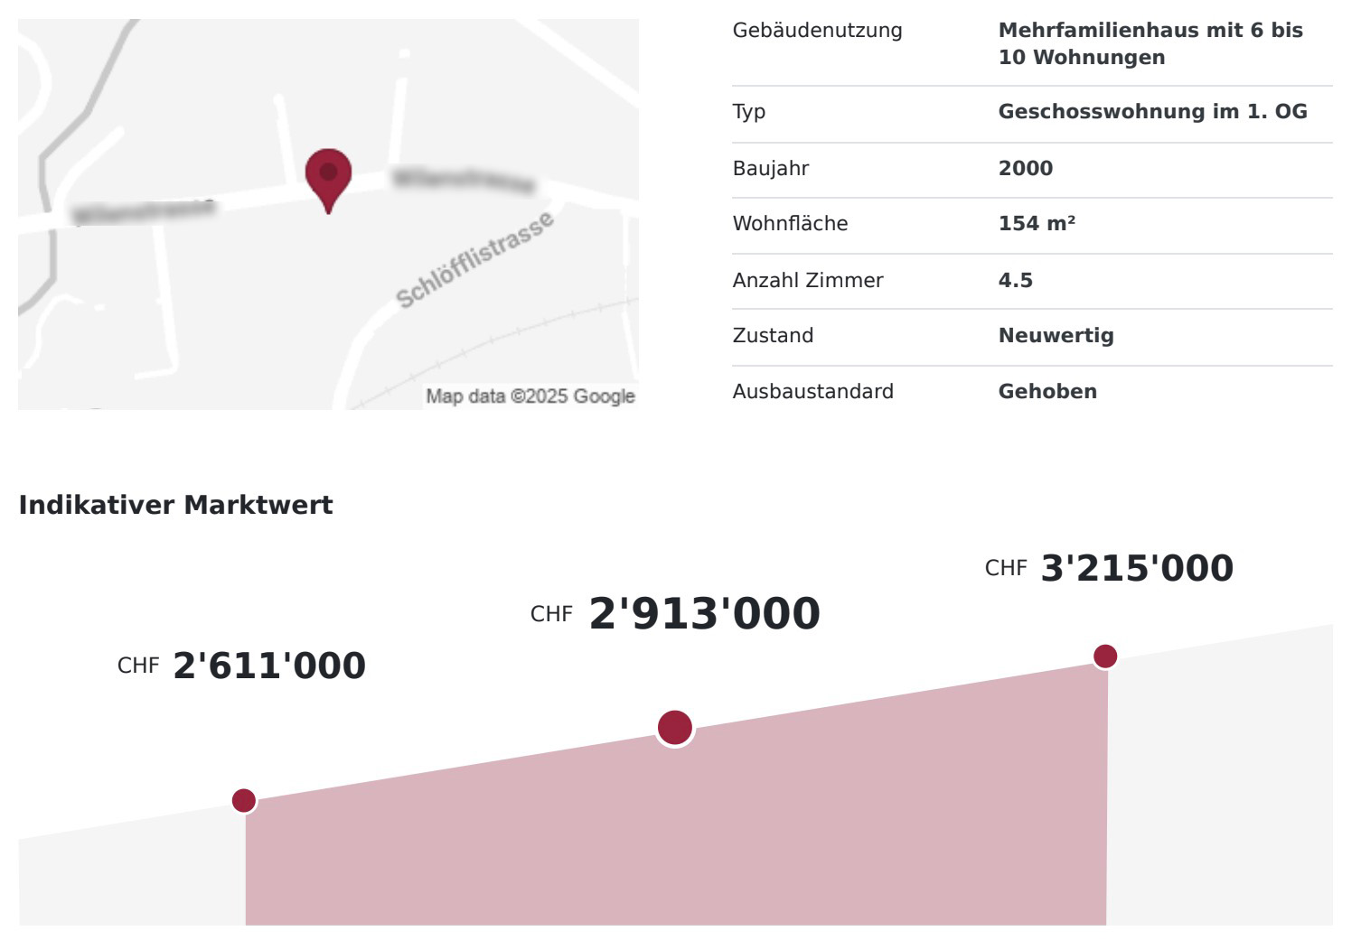Viewport: 1361px width, 950px height.
Task: Click the Wohnfläche value 154 m²
Action: (x=1037, y=223)
